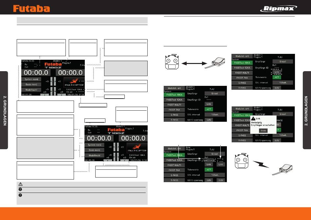
Task: Toggle Telemetrie ACT in the New model screen
Action: [x=209, y=170]
